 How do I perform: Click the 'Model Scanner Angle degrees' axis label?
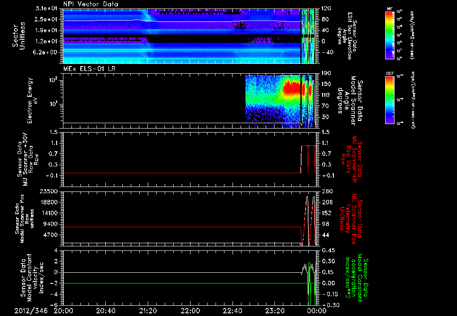tap(350, 101)
